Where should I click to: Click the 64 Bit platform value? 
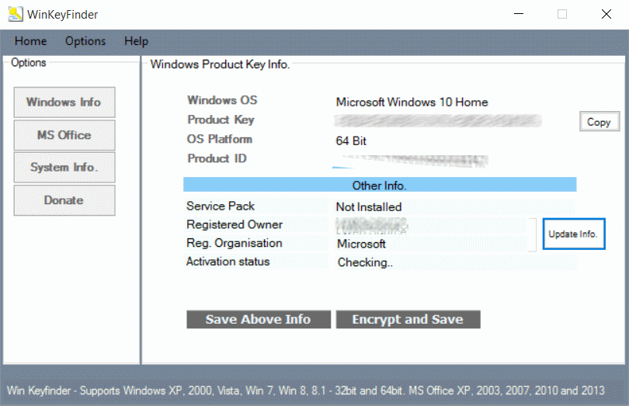pyautogui.click(x=351, y=141)
